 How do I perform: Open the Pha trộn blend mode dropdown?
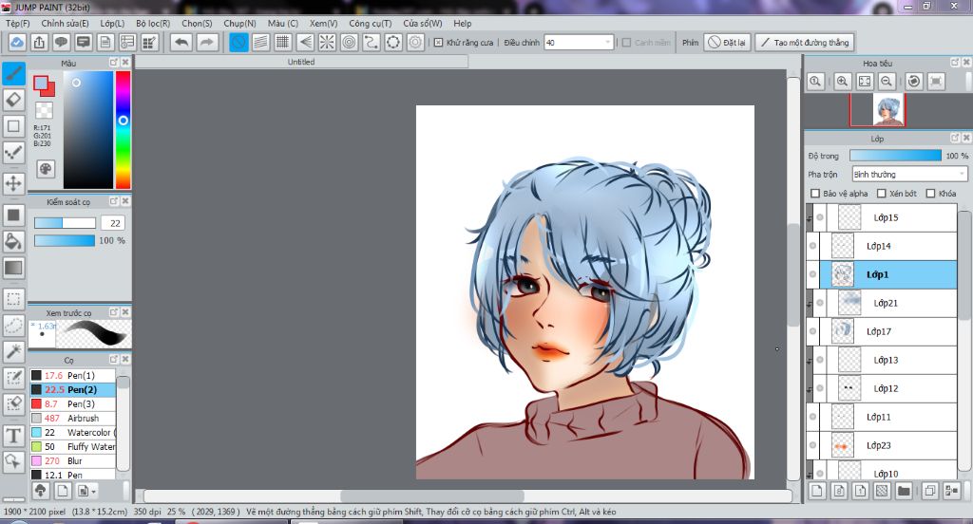pos(909,175)
